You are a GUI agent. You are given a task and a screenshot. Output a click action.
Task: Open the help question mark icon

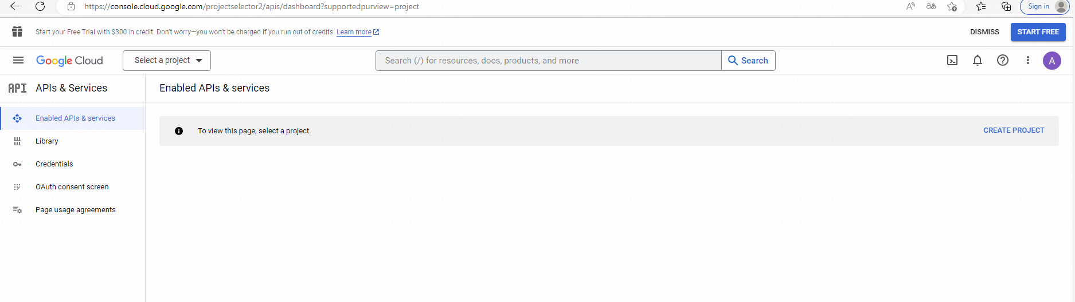pyautogui.click(x=1003, y=60)
